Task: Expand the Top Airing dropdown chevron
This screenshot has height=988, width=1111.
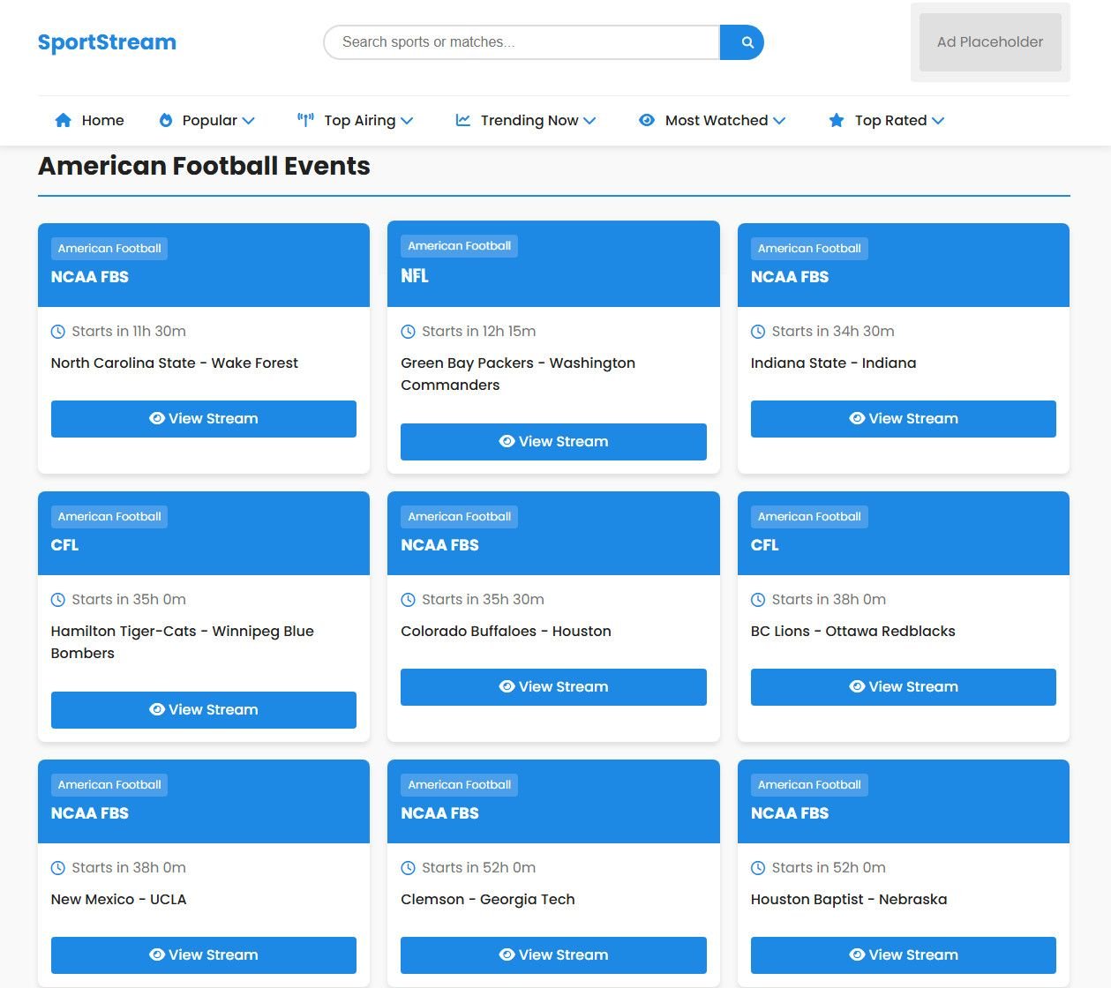Action: [x=407, y=121]
